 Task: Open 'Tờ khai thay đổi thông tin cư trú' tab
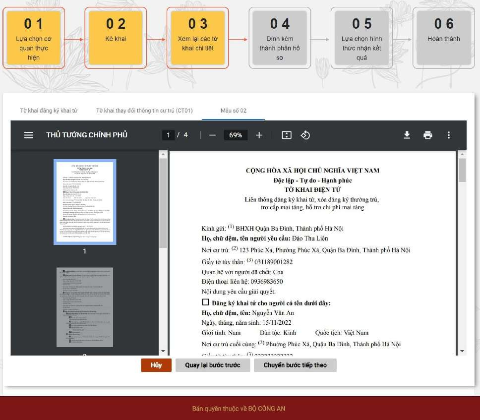click(x=144, y=110)
